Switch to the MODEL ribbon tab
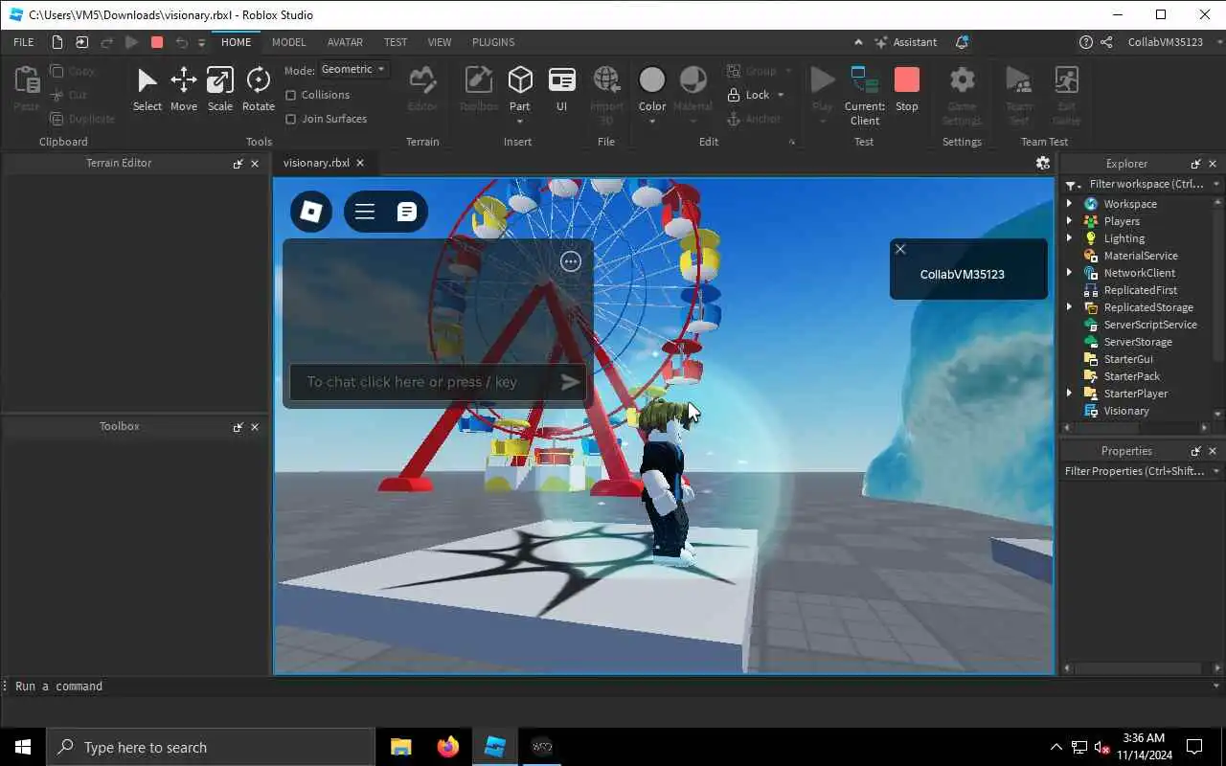 click(x=288, y=42)
